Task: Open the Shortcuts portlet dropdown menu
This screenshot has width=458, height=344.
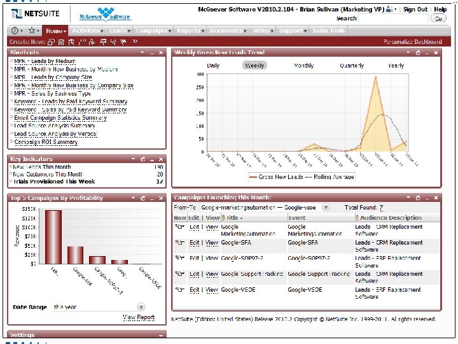Action: (142, 53)
